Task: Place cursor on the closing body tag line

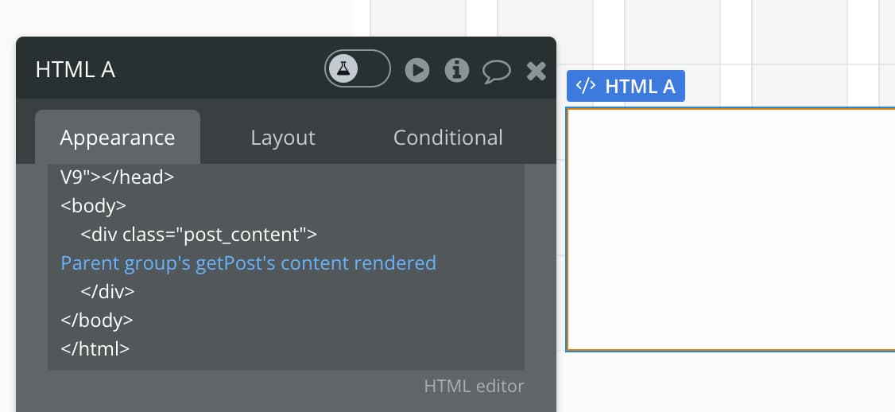Action: [x=97, y=320]
